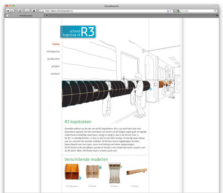Reload the page with the refresh button

[x=20, y=11]
